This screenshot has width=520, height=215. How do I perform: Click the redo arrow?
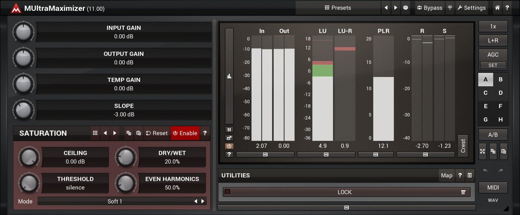[x=501, y=171]
